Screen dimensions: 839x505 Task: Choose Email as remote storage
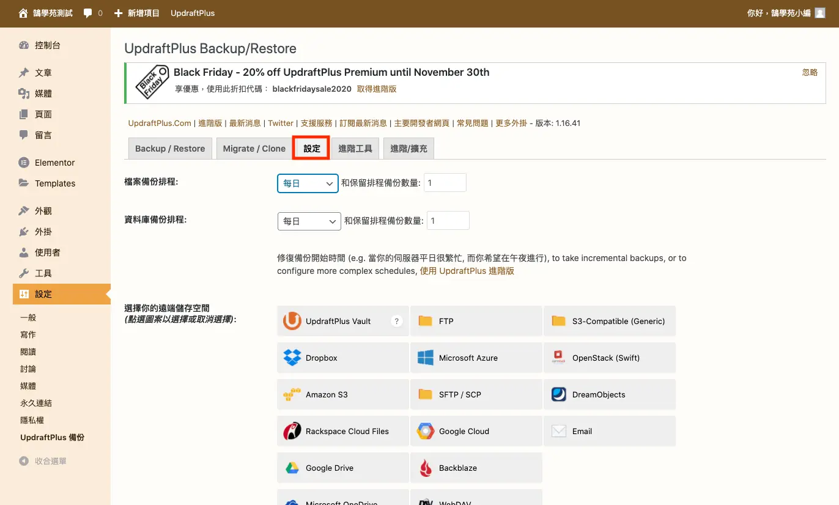(x=610, y=431)
